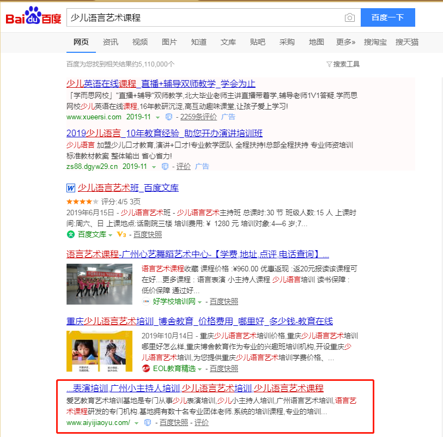Expand dropdown arrow next to 百度文库 source
The width and height of the screenshot is (443, 437).
point(111,235)
